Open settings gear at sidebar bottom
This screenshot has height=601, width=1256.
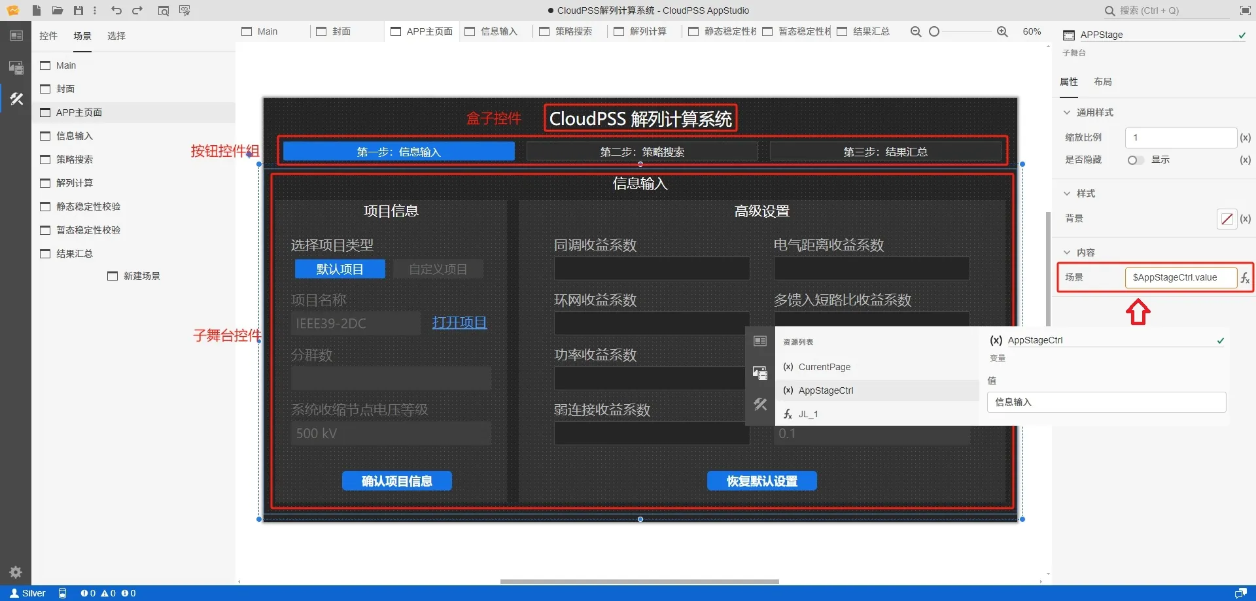tap(16, 572)
